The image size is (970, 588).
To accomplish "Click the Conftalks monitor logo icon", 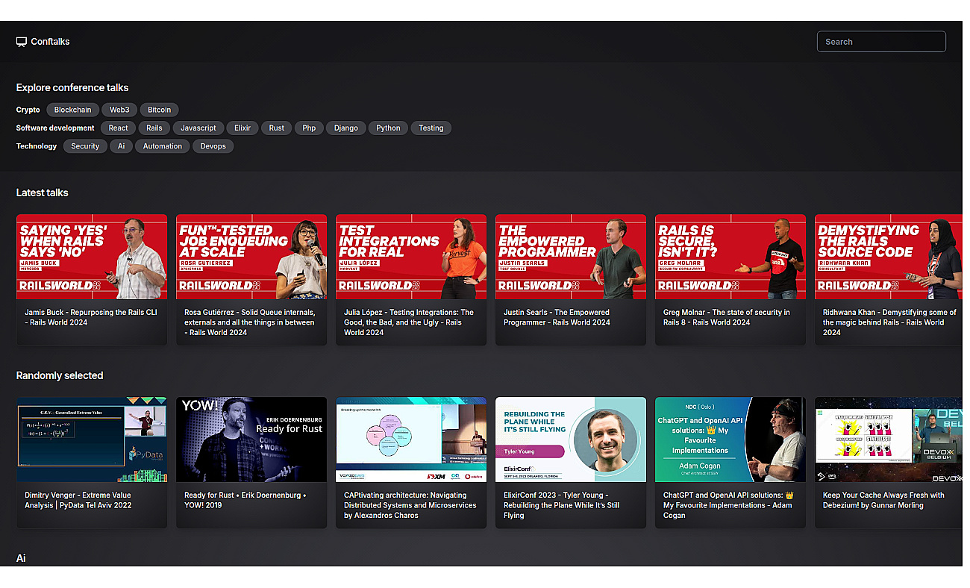I will click(x=22, y=42).
